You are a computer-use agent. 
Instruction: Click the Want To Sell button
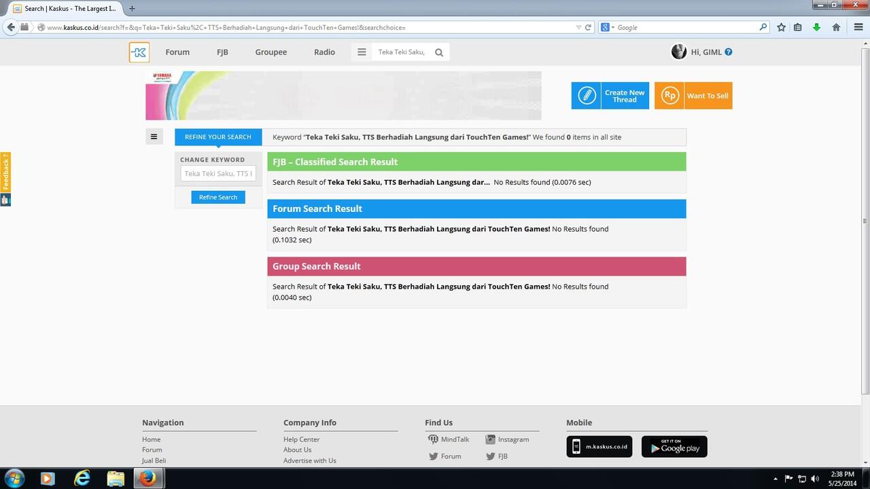(693, 96)
